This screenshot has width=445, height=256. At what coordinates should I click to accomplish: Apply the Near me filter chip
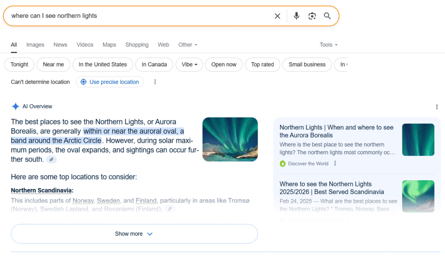(53, 64)
